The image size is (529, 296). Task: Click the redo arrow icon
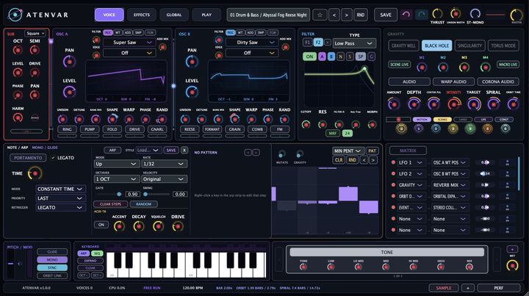(421, 15)
